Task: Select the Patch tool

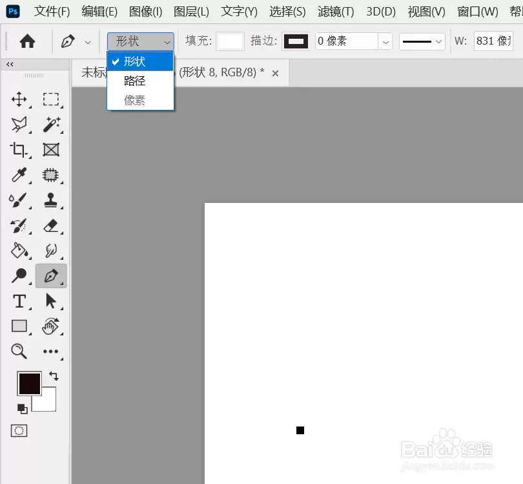Action: (x=51, y=175)
